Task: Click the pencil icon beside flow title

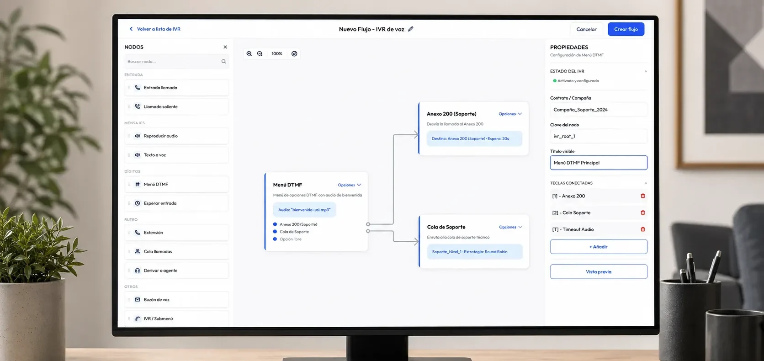Action: point(410,29)
